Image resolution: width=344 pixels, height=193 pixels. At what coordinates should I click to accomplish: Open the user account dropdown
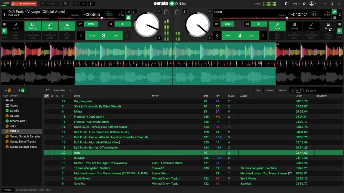pyautogui.click(x=313, y=4)
